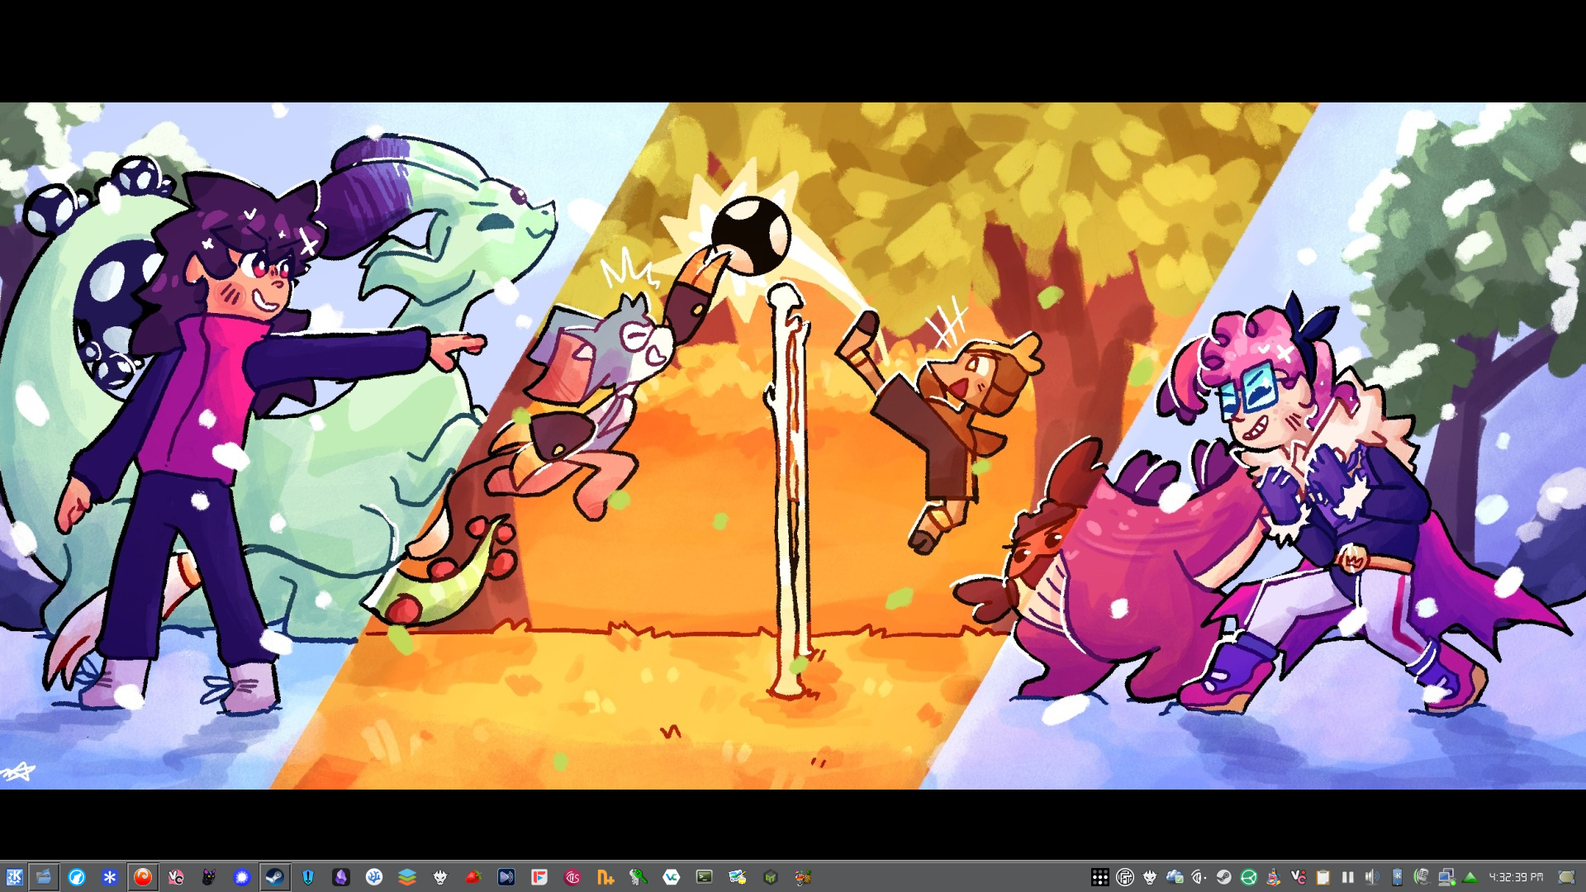Viewport: 1586px width, 892px height.
Task: Launch the white hexagon VC icon
Action: point(672,877)
